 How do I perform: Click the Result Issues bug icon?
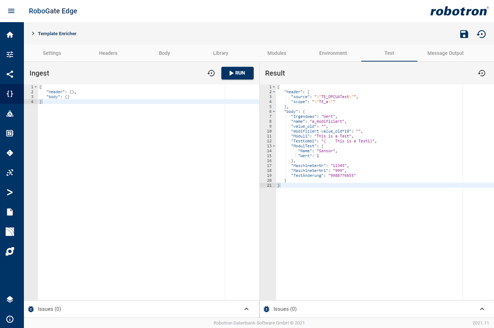point(267,309)
